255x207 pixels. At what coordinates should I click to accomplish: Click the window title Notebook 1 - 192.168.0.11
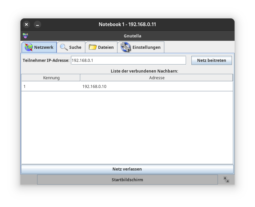[127, 24]
